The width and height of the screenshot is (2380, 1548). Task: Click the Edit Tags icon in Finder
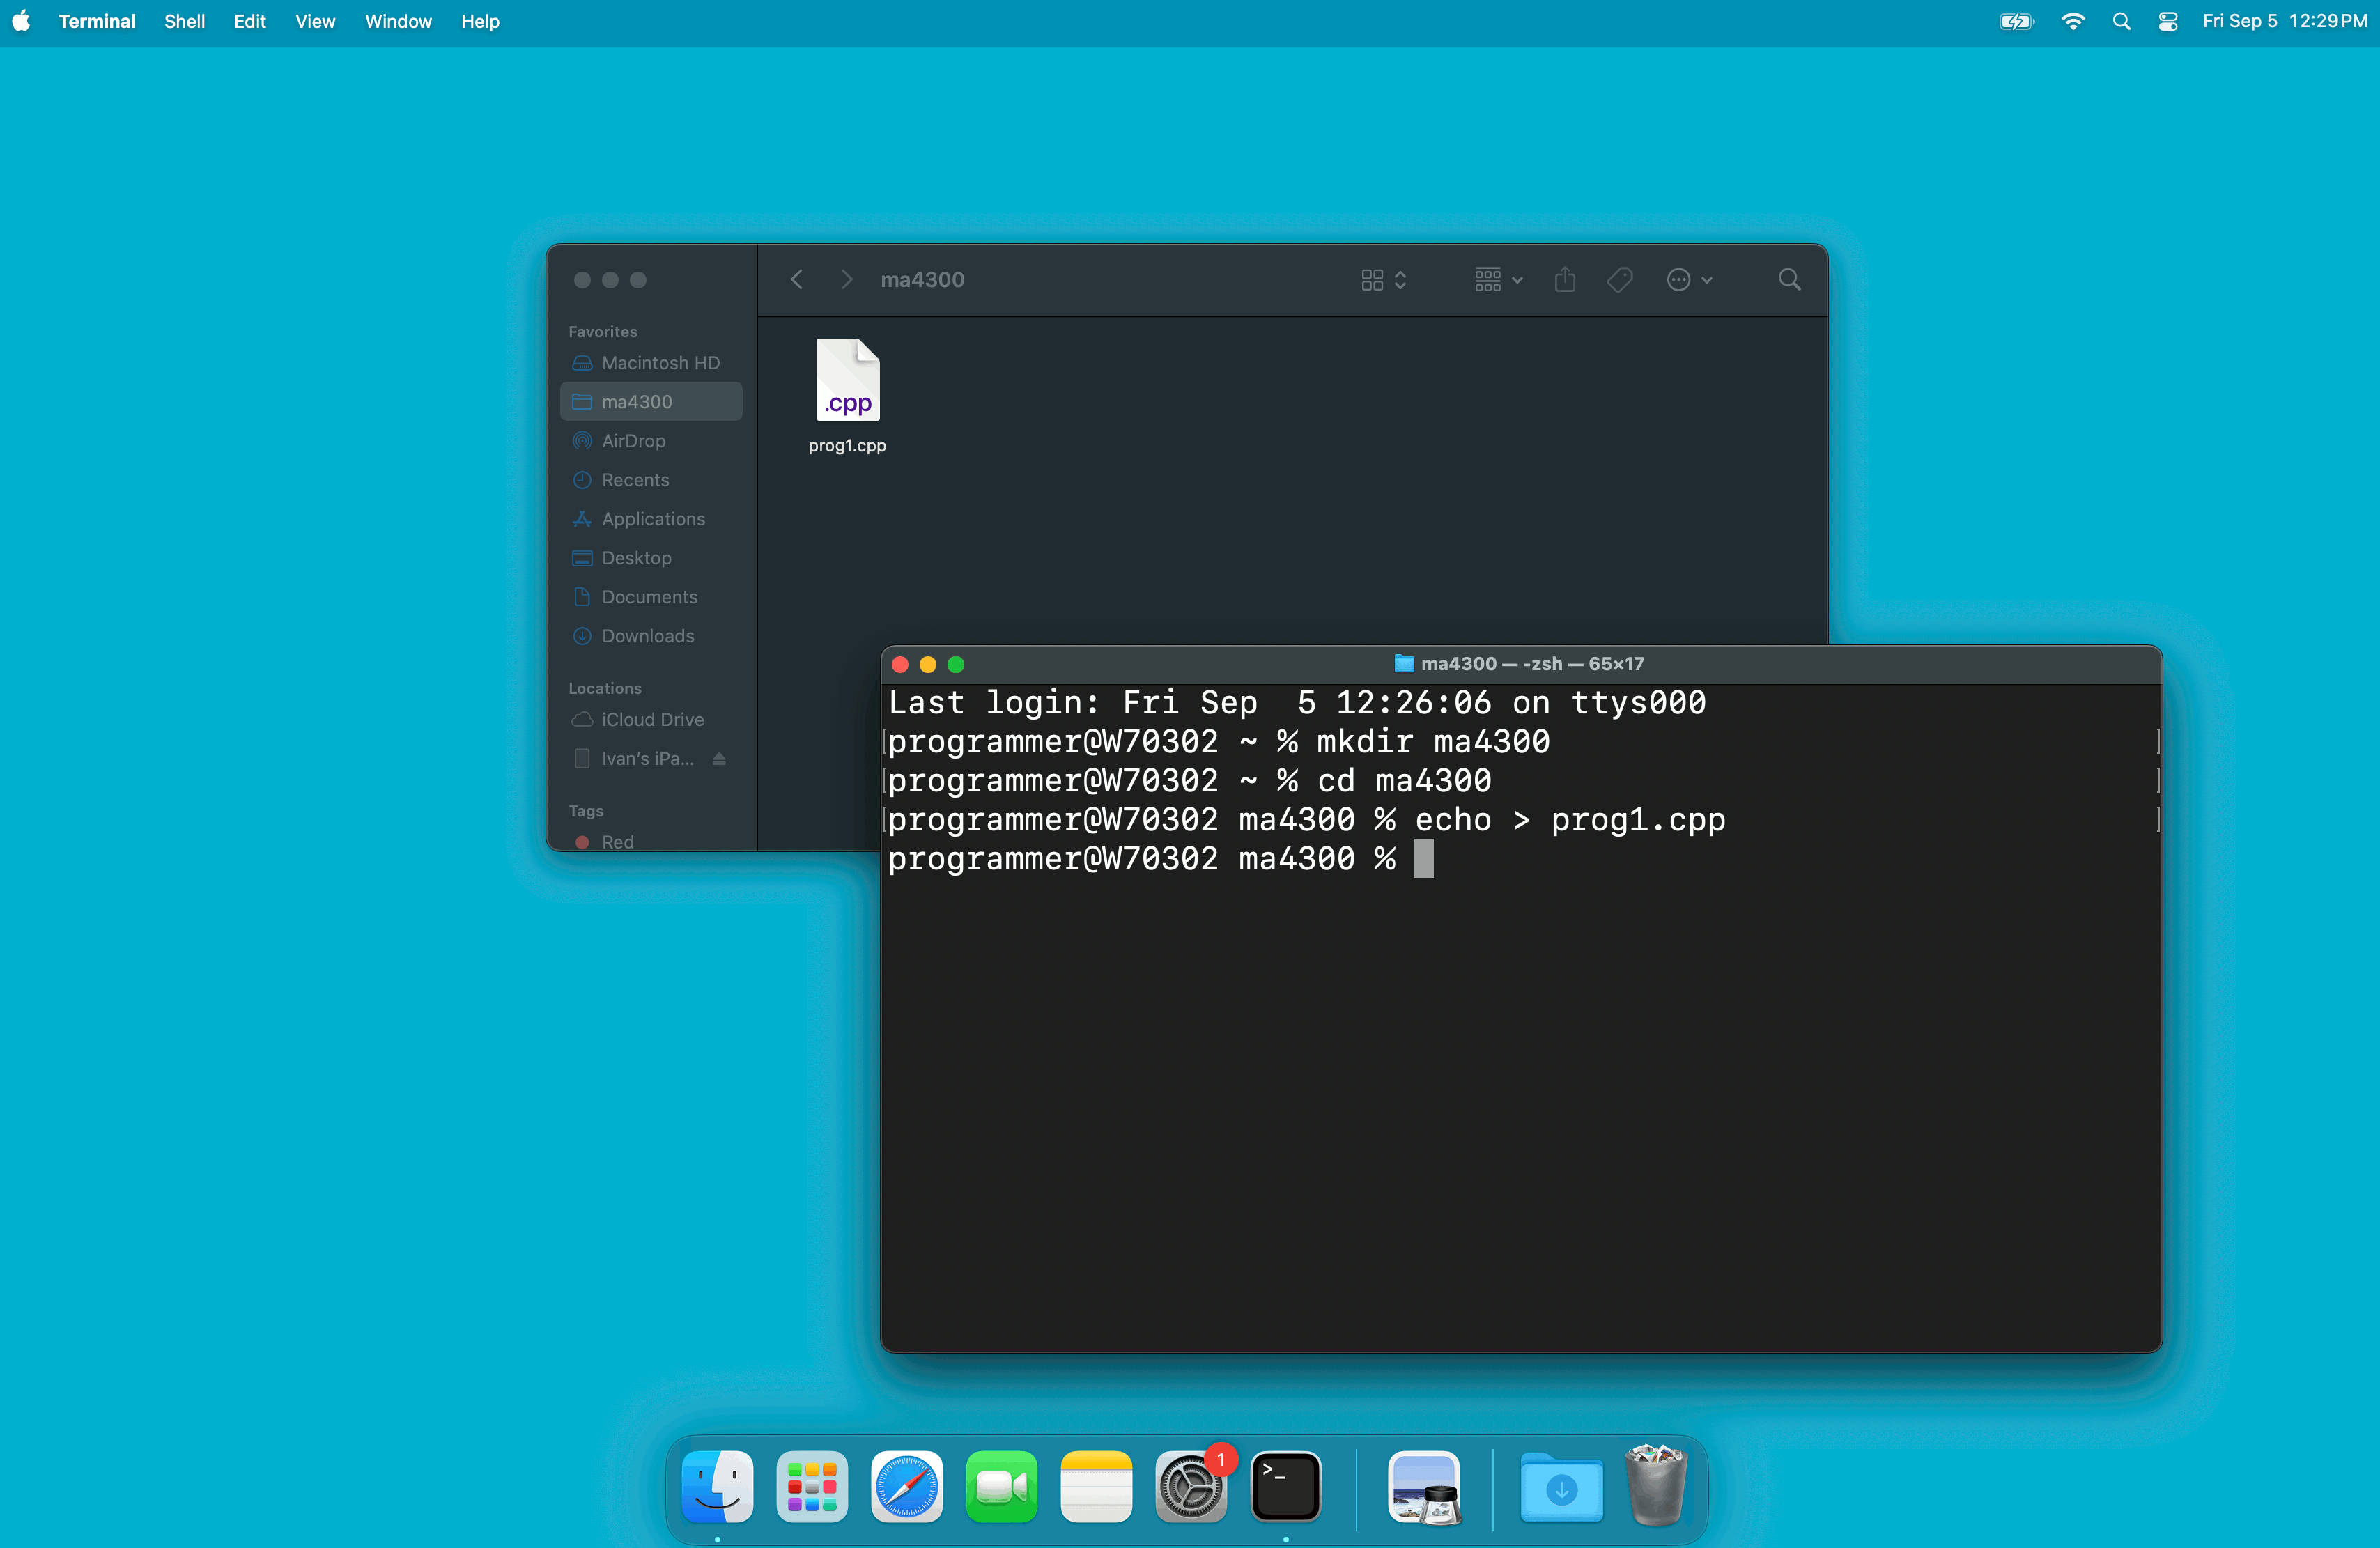pyautogui.click(x=1620, y=280)
